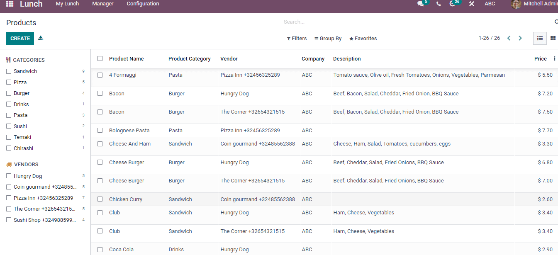Click the CREATE button
Viewport: 558px width, 255px height.
click(20, 38)
